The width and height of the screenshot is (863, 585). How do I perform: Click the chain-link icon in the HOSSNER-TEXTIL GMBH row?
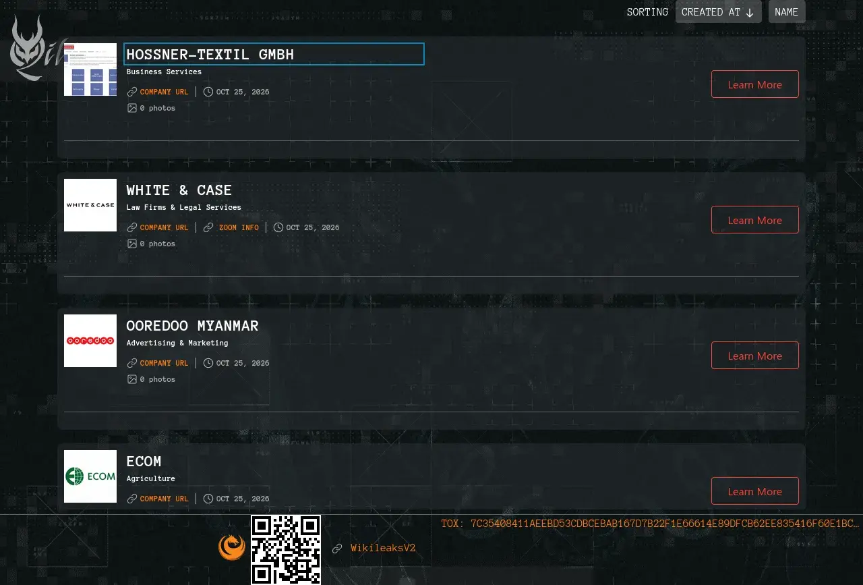[132, 92]
